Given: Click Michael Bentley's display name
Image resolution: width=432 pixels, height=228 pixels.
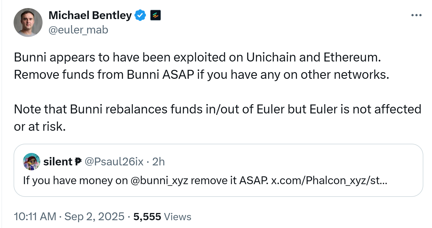Looking at the screenshot, I should point(90,15).
